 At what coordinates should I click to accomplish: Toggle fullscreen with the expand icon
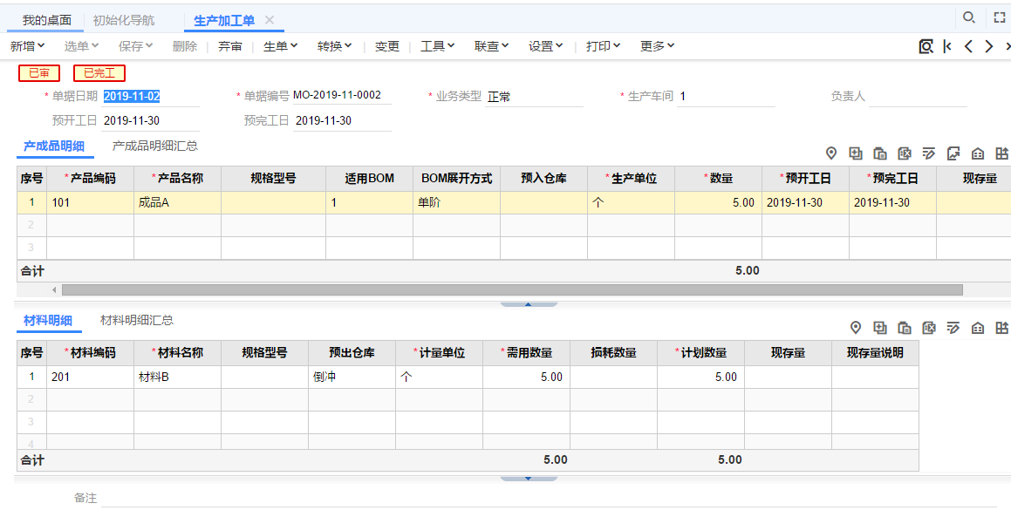coord(1000,17)
